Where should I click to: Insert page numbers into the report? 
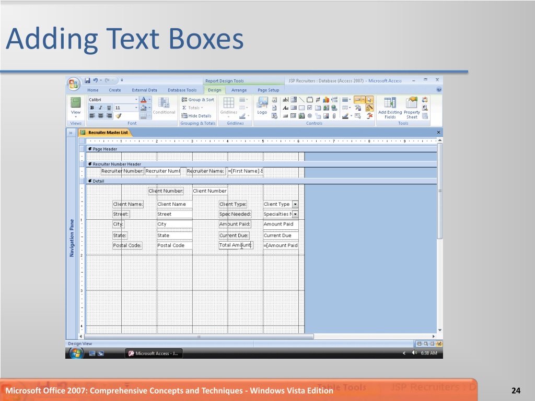pos(274,108)
